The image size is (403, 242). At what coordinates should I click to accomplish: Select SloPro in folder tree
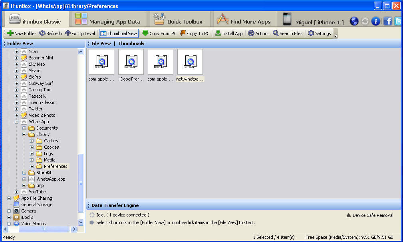pyautogui.click(x=35, y=77)
